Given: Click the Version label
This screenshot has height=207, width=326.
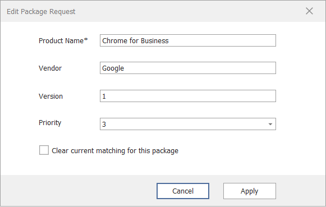Looking at the screenshot, I should [50, 96].
